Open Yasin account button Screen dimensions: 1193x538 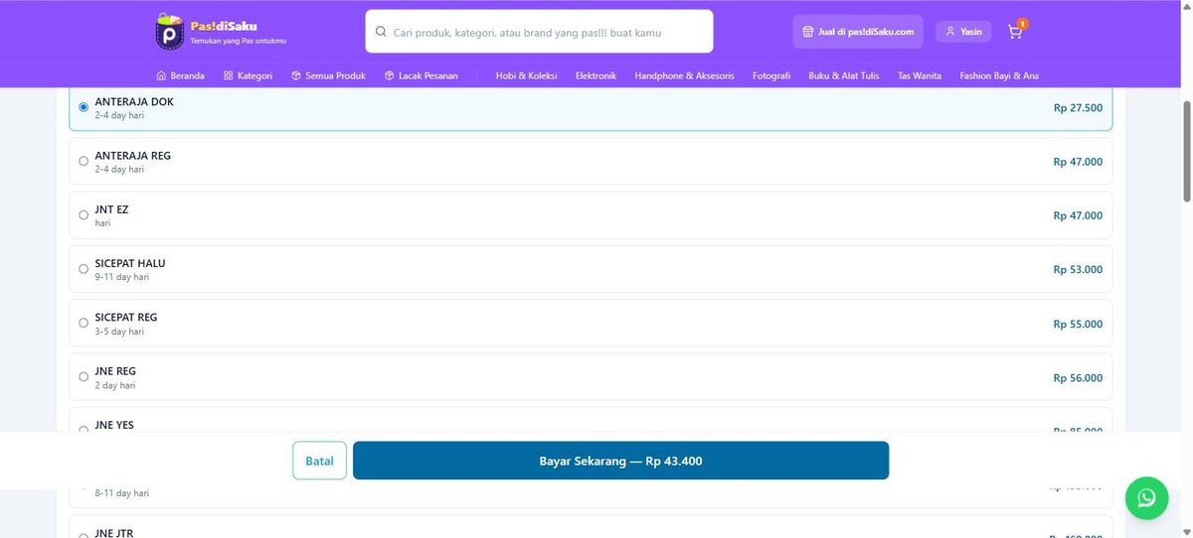pyautogui.click(x=963, y=32)
